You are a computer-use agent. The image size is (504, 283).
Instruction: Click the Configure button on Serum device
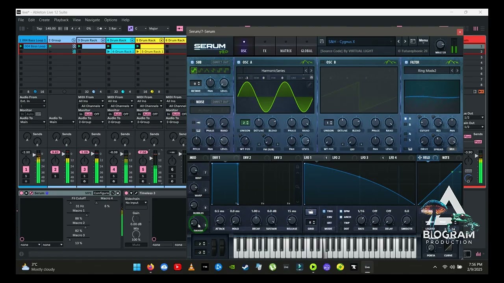(x=101, y=193)
